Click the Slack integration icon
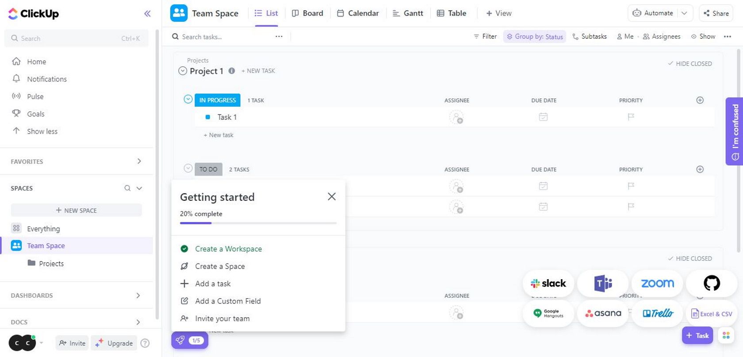This screenshot has width=743, height=357. click(548, 283)
